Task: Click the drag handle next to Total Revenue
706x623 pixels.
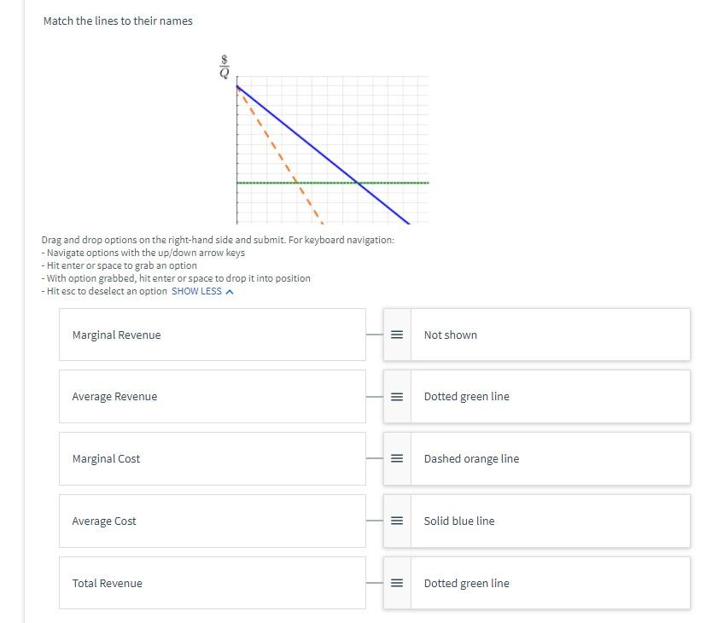Action: [396, 583]
